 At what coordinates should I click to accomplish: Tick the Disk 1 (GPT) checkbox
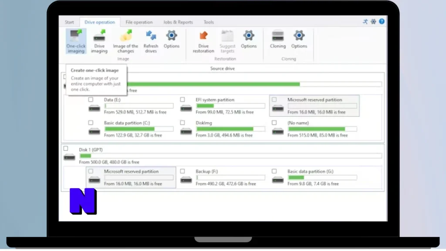coord(66,149)
